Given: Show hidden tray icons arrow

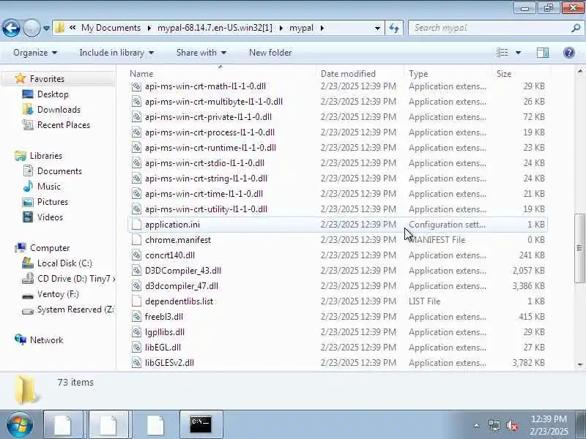Looking at the screenshot, I should (x=477, y=425).
